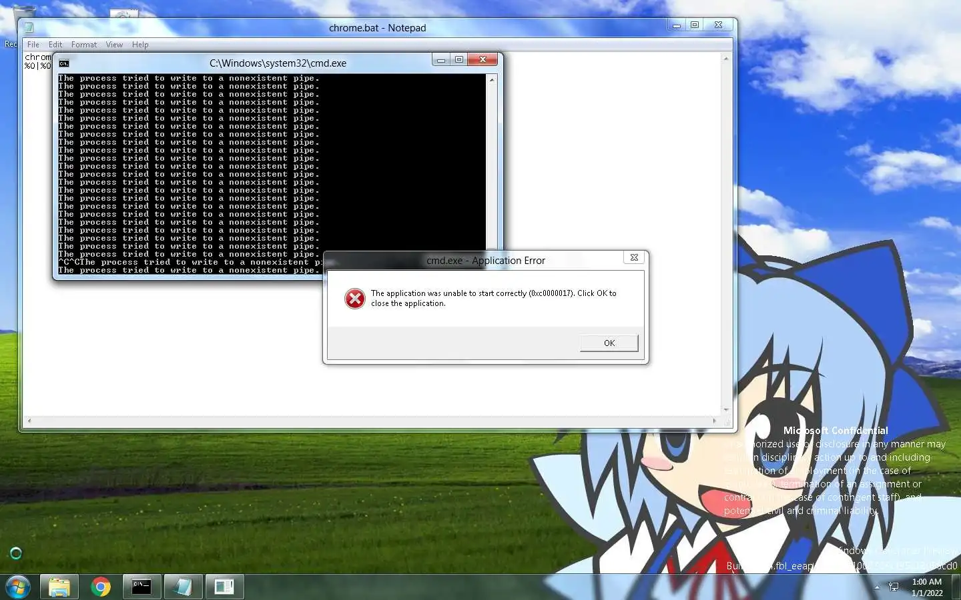The height and width of the screenshot is (600, 961).
Task: Open Notepad Edit menu
Action: [55, 45]
